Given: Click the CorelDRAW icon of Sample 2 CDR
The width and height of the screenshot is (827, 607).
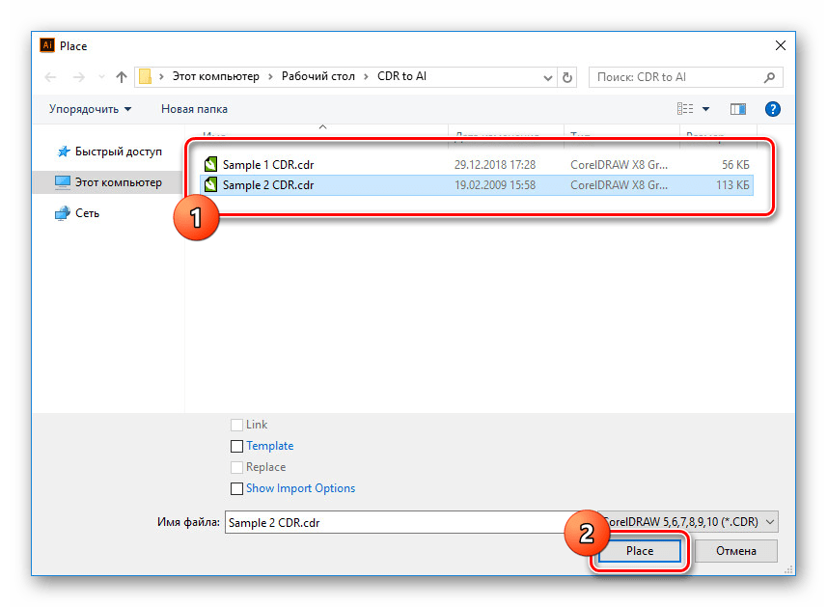Looking at the screenshot, I should tap(210, 184).
